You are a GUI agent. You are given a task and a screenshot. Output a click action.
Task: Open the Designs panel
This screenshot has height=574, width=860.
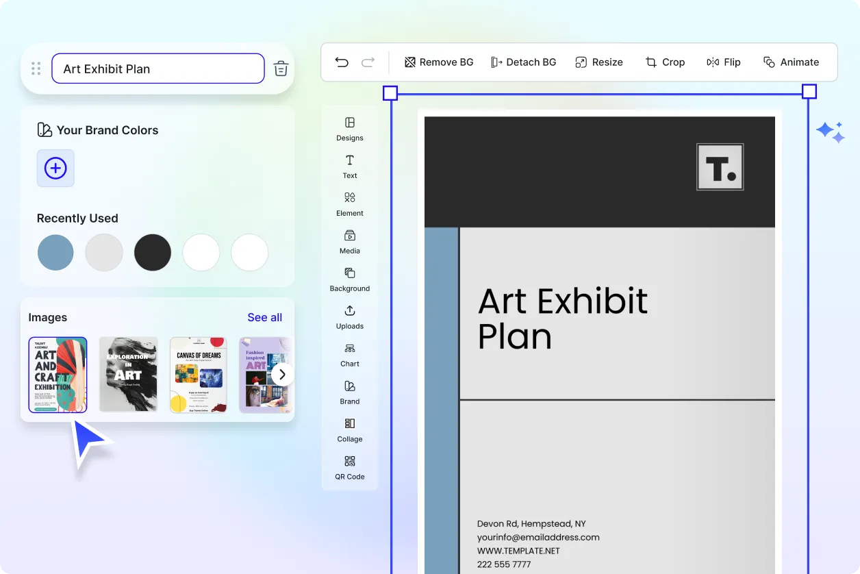tap(350, 128)
